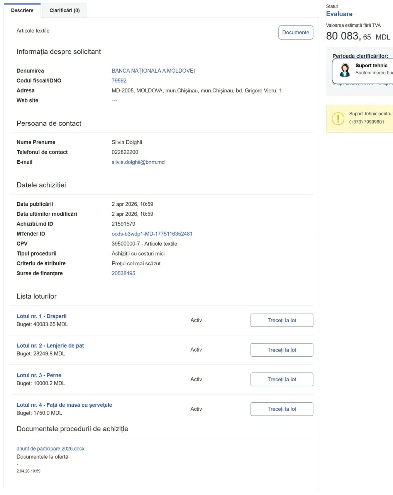Click the Evaluare status text
This screenshot has width=393, height=495.
339,14
